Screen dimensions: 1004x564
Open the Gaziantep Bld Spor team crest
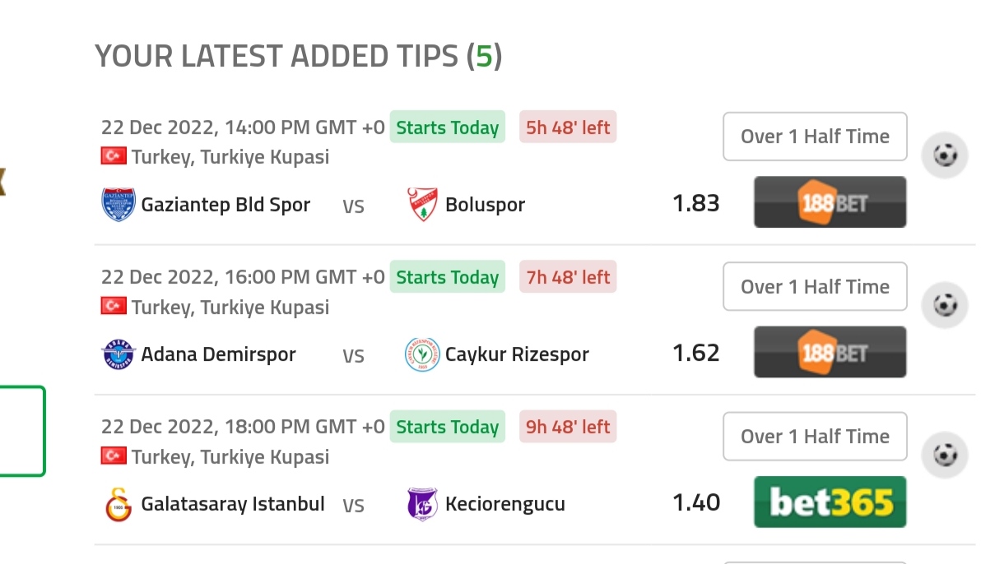pos(119,204)
